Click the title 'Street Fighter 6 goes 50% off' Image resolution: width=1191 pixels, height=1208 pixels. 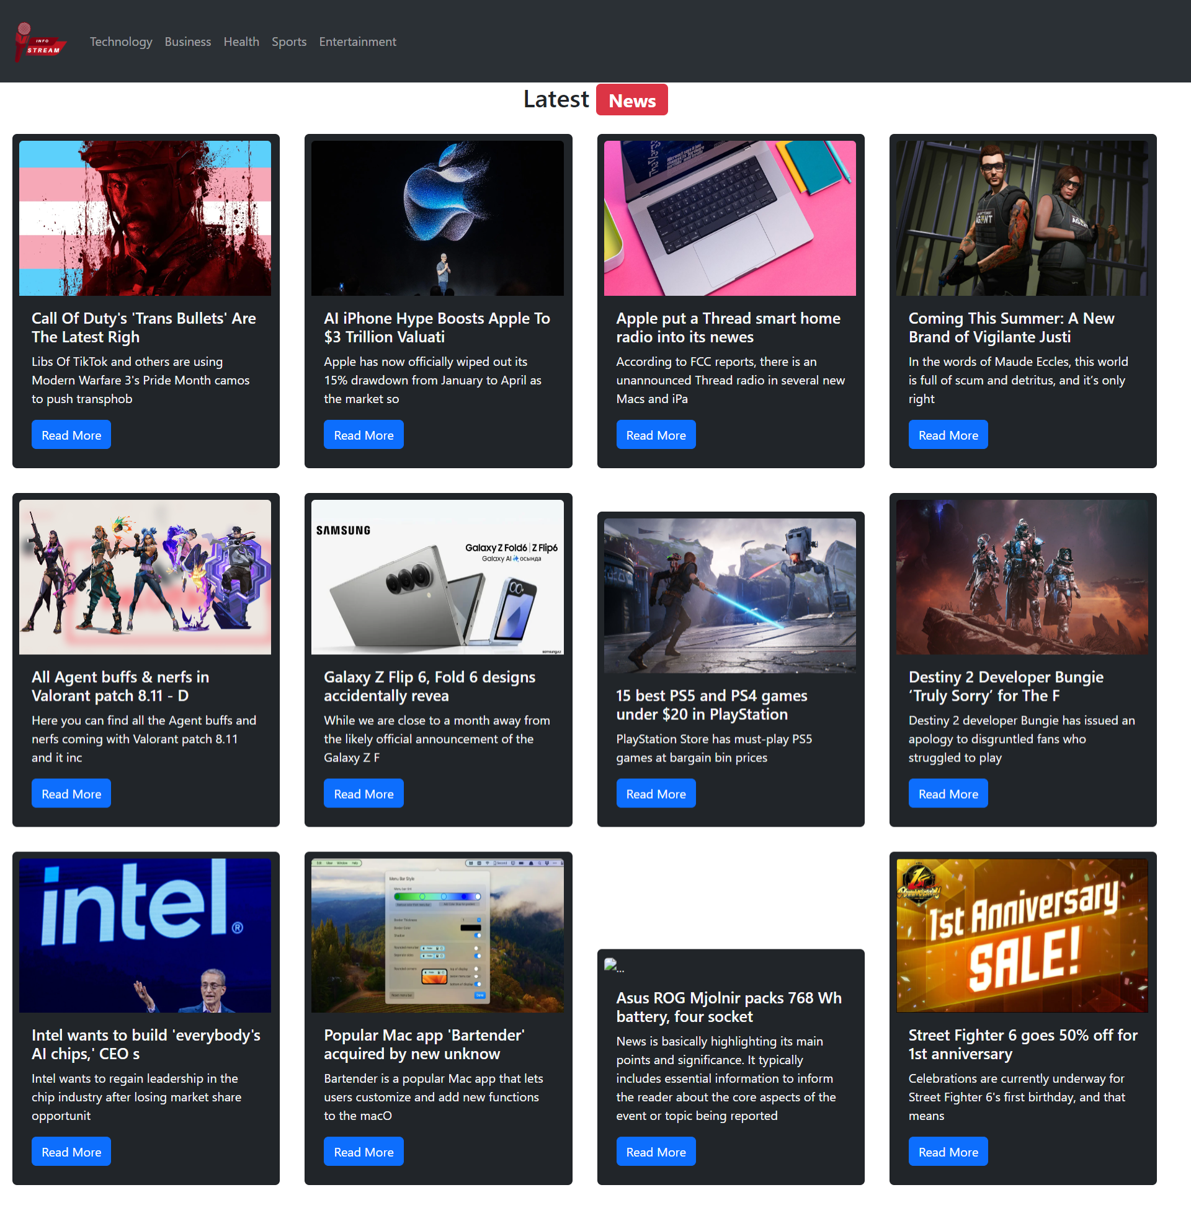coord(1023,1045)
